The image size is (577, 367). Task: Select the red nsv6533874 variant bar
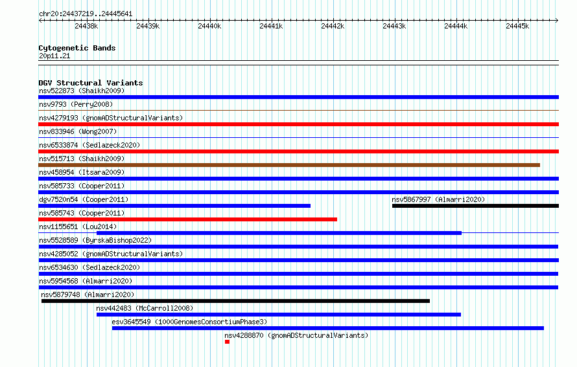pos(298,151)
